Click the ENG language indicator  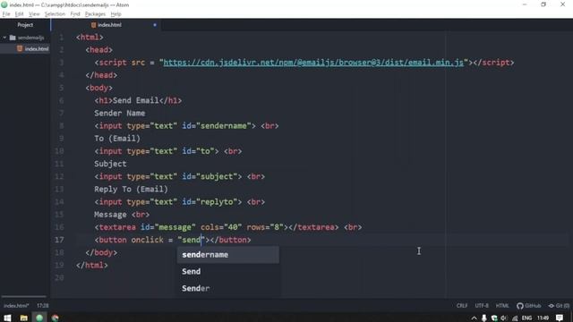[526, 318]
